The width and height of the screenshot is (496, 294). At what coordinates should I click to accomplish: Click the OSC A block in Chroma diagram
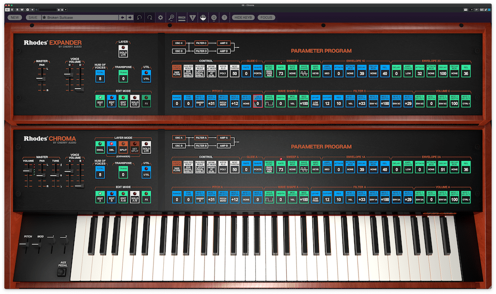tap(179, 138)
